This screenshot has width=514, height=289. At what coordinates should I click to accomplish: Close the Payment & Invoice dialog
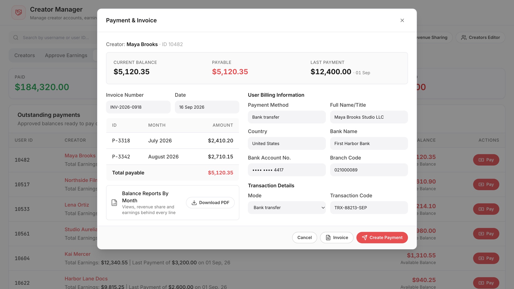point(402,20)
